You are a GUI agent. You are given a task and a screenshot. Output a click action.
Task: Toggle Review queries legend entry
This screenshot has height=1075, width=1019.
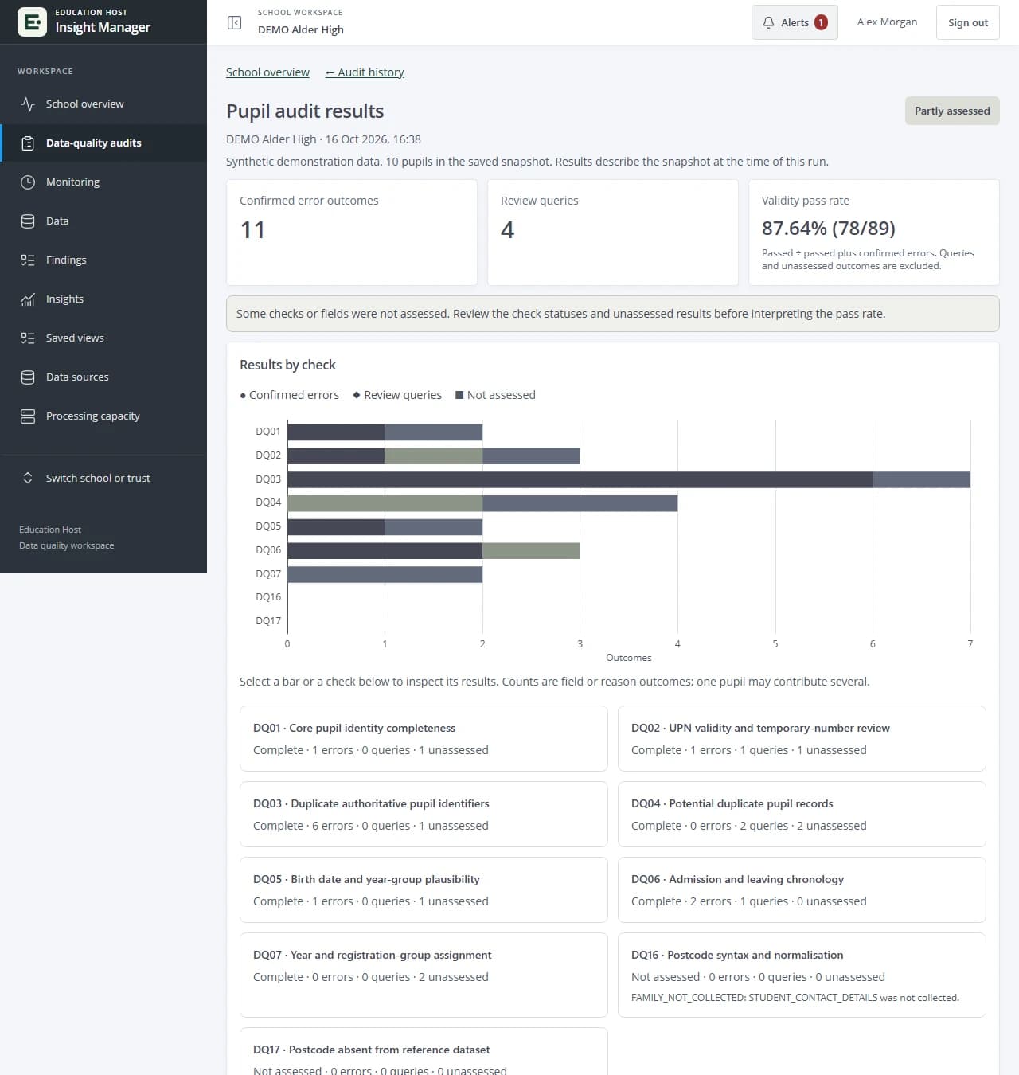397,395
